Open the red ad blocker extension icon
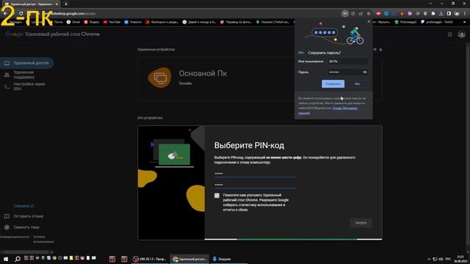The height and width of the screenshot is (264, 470). (379, 13)
